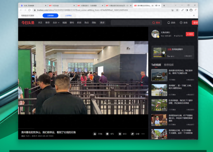Open video 贵州镇远古城
The width and height of the screenshot is (213, 152).
click(x=173, y=134)
